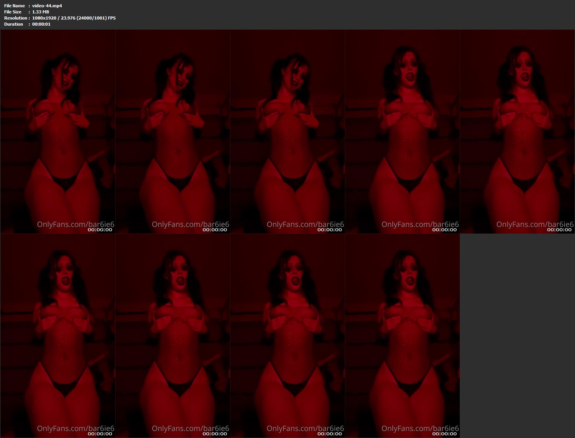This screenshot has width=575, height=438.
Task: Select the fifth thumbnail in the top row
Action: 517,132
